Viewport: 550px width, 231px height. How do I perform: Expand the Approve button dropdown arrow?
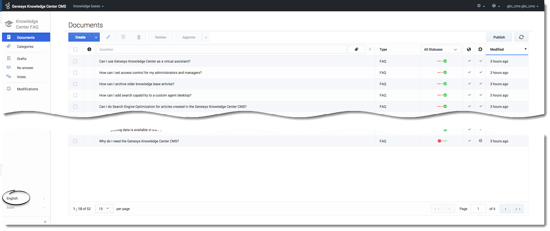(206, 37)
